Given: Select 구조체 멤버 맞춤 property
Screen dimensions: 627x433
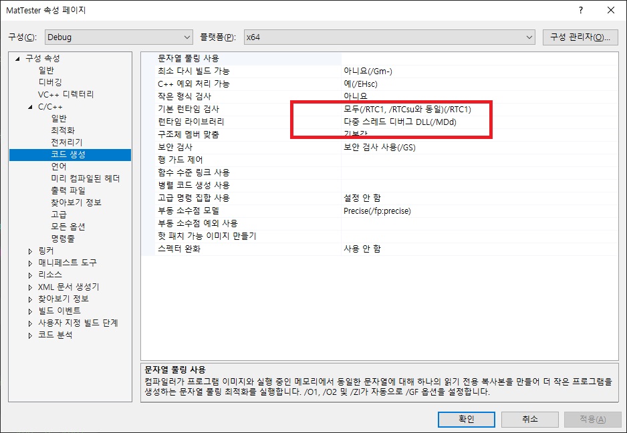Looking at the screenshot, I should 189,135.
